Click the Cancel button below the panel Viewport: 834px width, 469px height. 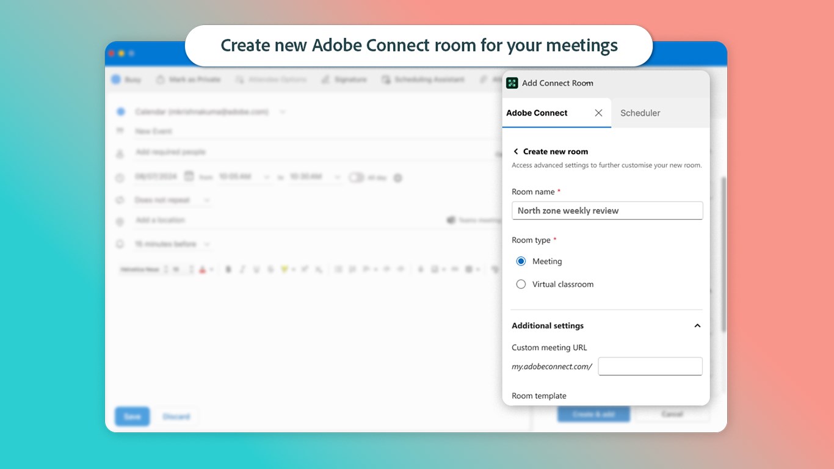(x=672, y=414)
